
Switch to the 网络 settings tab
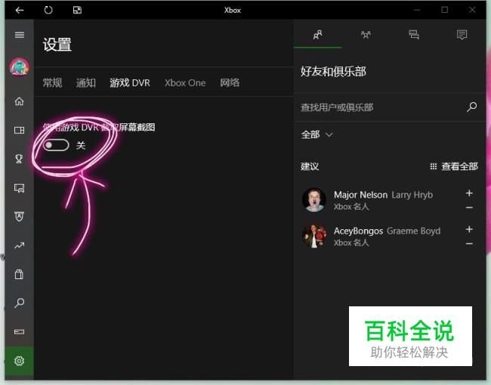pos(230,82)
